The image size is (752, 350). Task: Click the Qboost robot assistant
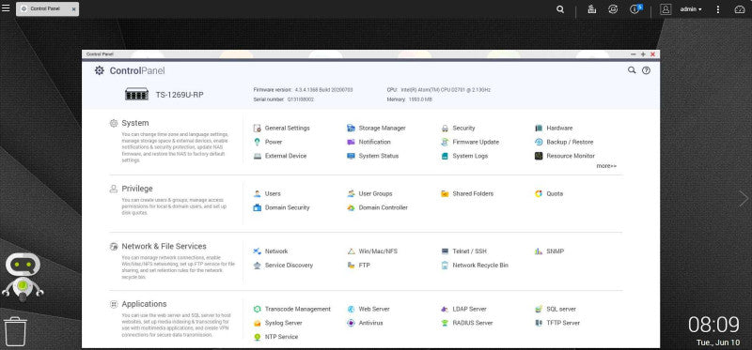pos(23,277)
